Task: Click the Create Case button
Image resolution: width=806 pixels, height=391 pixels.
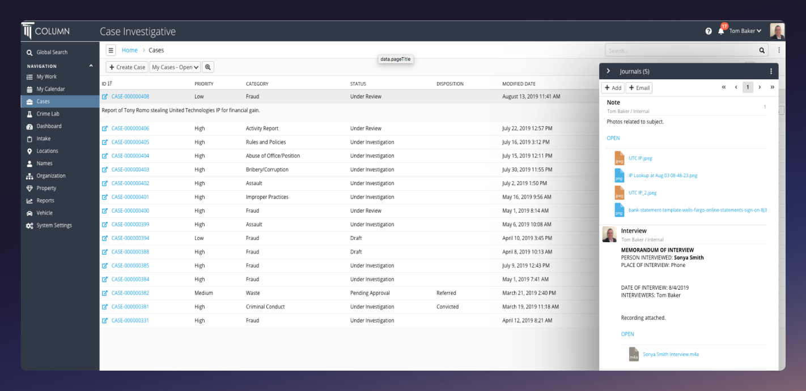Action: (x=126, y=67)
